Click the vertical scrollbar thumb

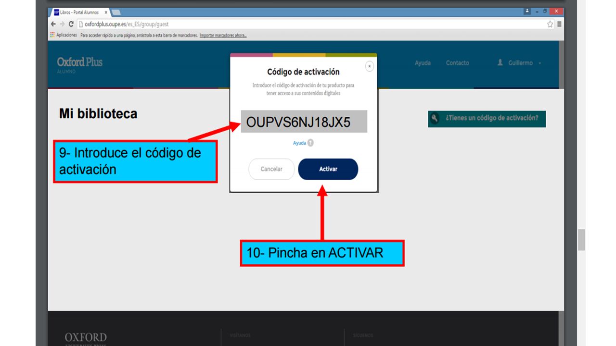(x=581, y=240)
